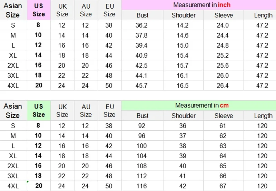Image resolution: width=276 pixels, height=191 pixels.
Task: Click the XL row label in inch table
Action: (x=13, y=56)
